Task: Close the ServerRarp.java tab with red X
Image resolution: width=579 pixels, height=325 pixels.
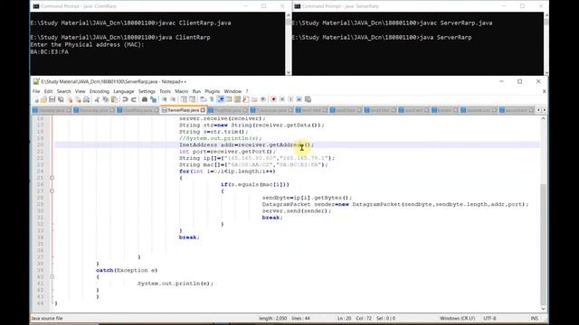Action: [203, 110]
